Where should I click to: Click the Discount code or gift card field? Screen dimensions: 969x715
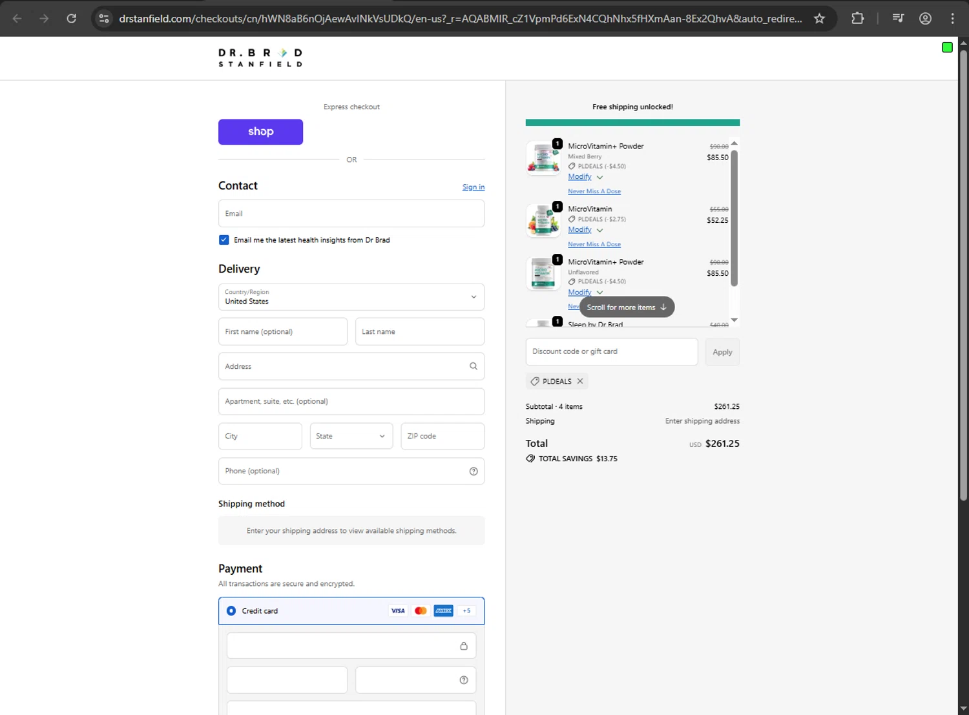click(x=612, y=352)
